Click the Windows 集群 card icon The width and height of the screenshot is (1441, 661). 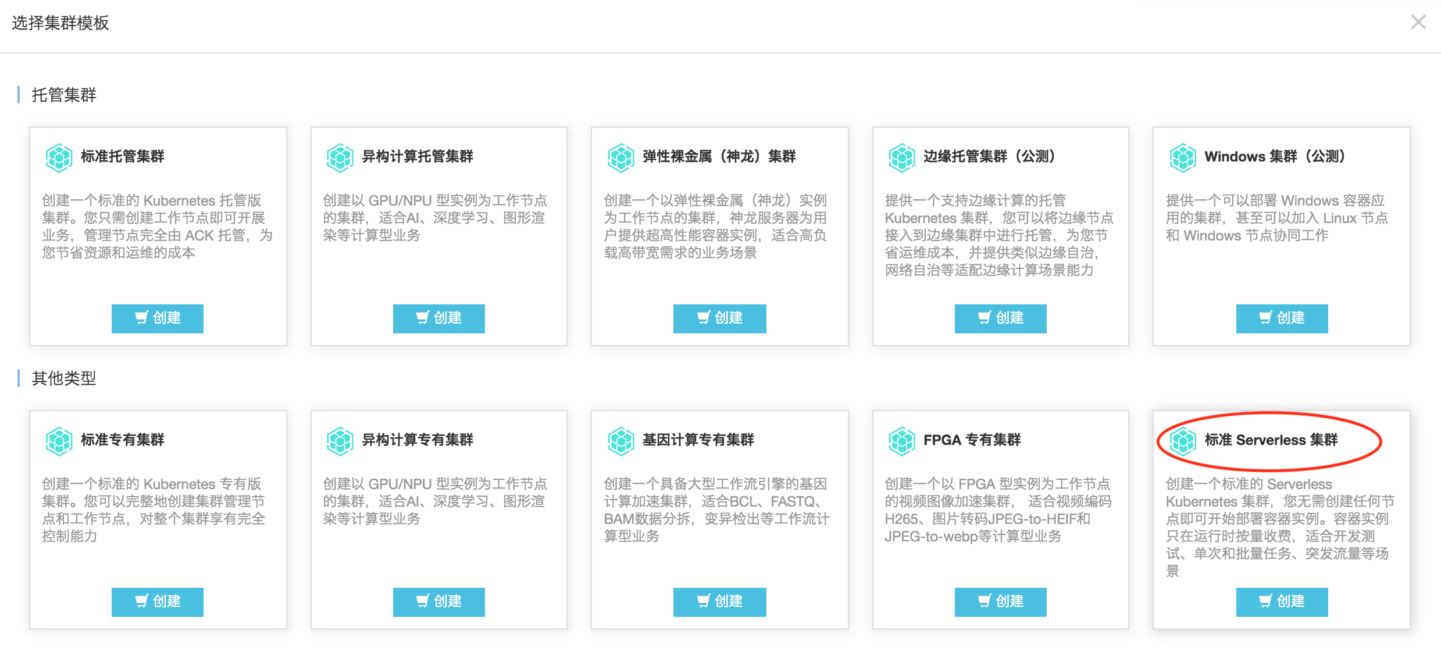1183,157
